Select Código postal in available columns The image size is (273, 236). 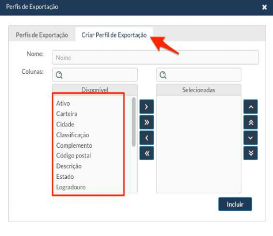[74, 155]
